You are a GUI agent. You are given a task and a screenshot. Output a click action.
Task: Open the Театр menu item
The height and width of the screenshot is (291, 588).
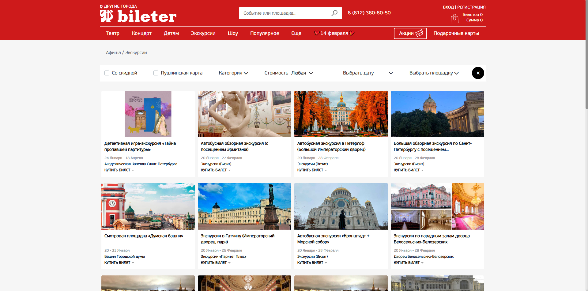pos(113,33)
